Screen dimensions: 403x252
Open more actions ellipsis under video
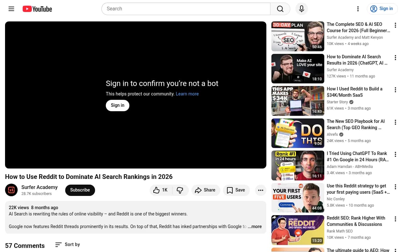(260, 190)
